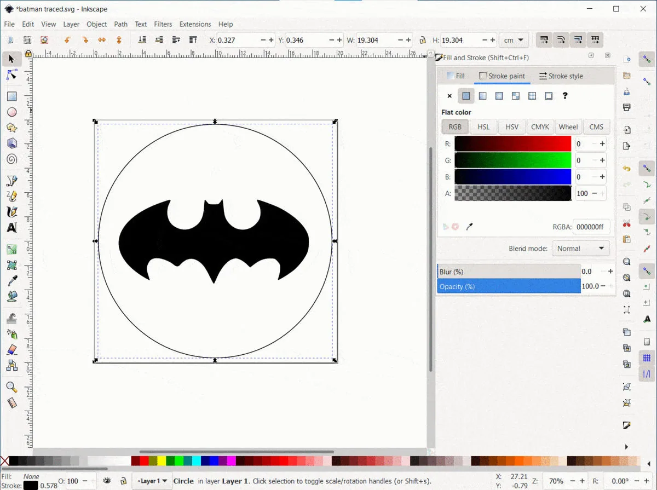Choose pattern stroke paint
657x490 pixels.
tap(532, 96)
